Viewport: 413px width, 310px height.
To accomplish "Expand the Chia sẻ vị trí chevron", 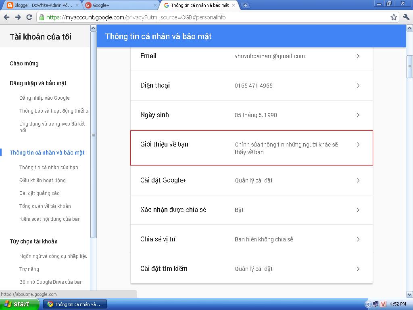I will click(358, 239).
